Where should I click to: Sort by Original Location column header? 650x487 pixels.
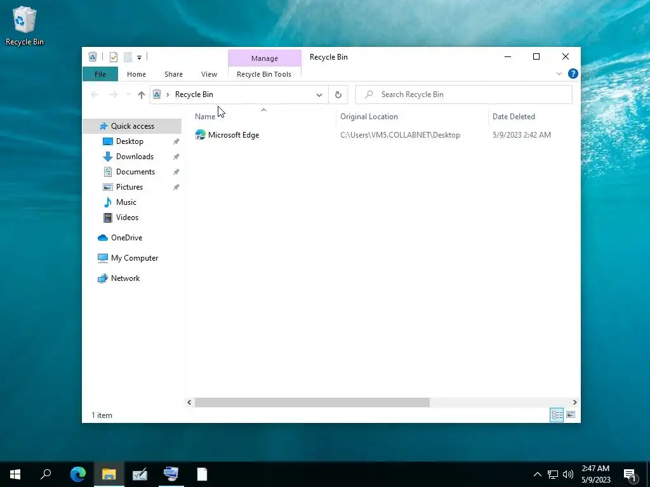click(412, 117)
